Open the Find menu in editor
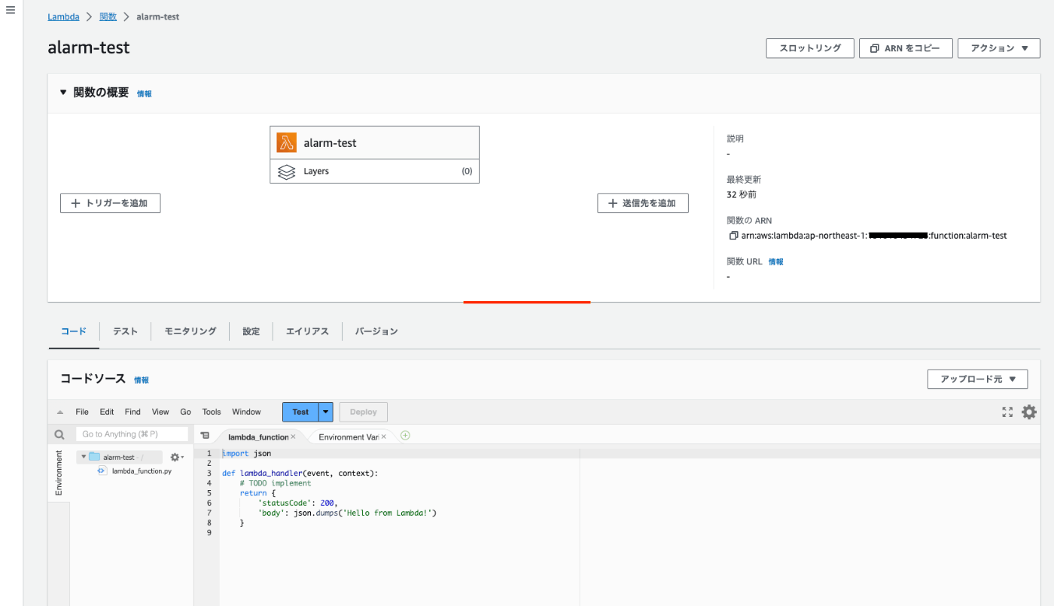1054x606 pixels. [133, 412]
